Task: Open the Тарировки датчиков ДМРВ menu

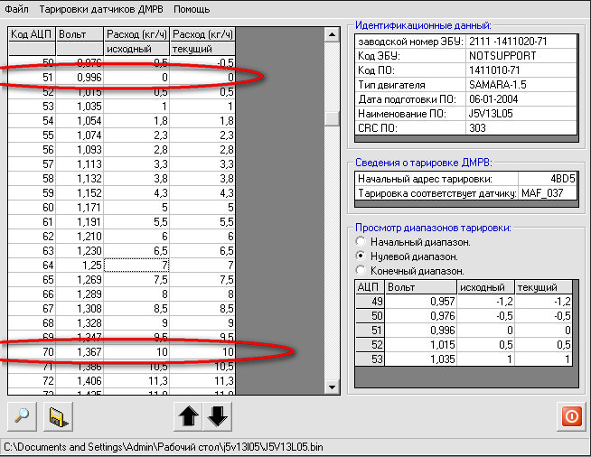Action: click(101, 9)
